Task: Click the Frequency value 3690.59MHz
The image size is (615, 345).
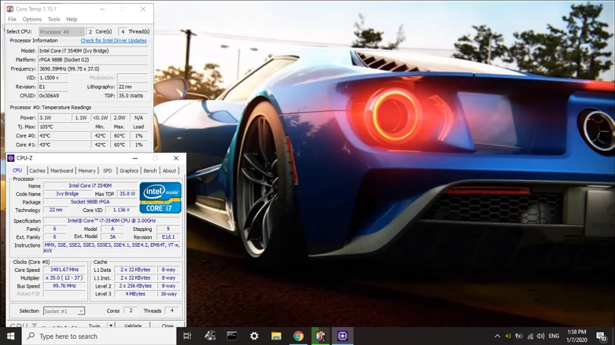Action: 93,69
